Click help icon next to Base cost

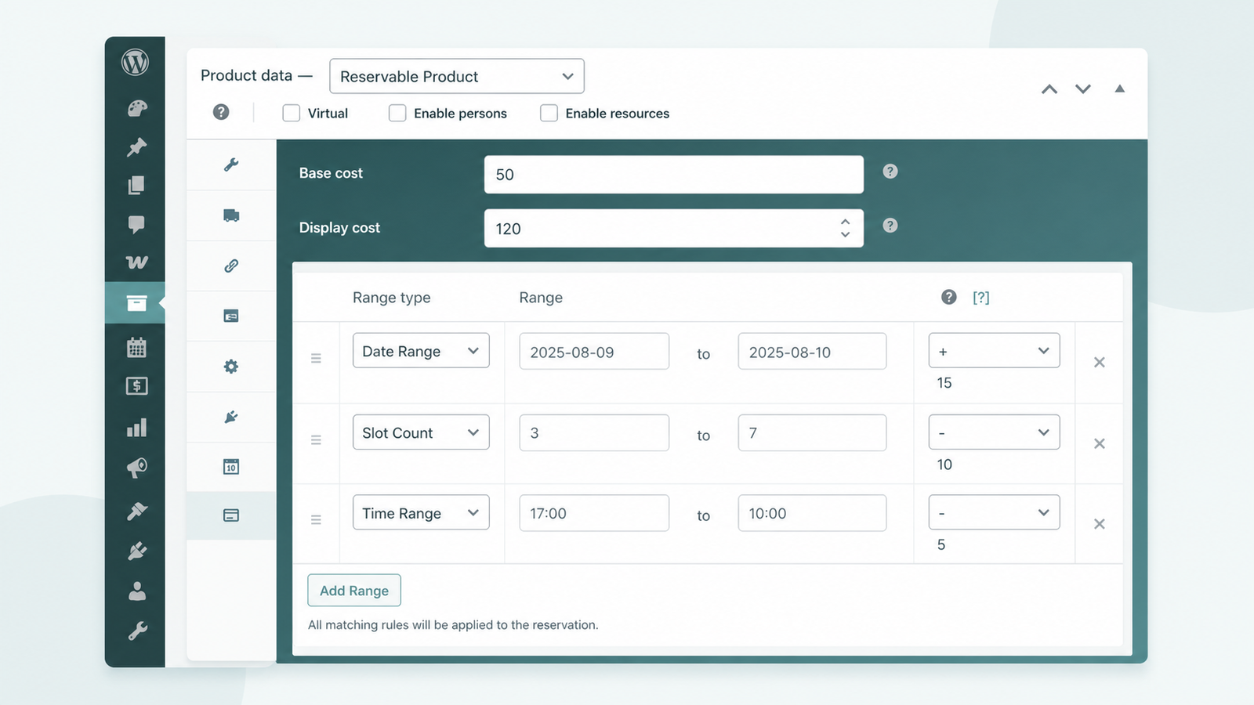tap(890, 172)
